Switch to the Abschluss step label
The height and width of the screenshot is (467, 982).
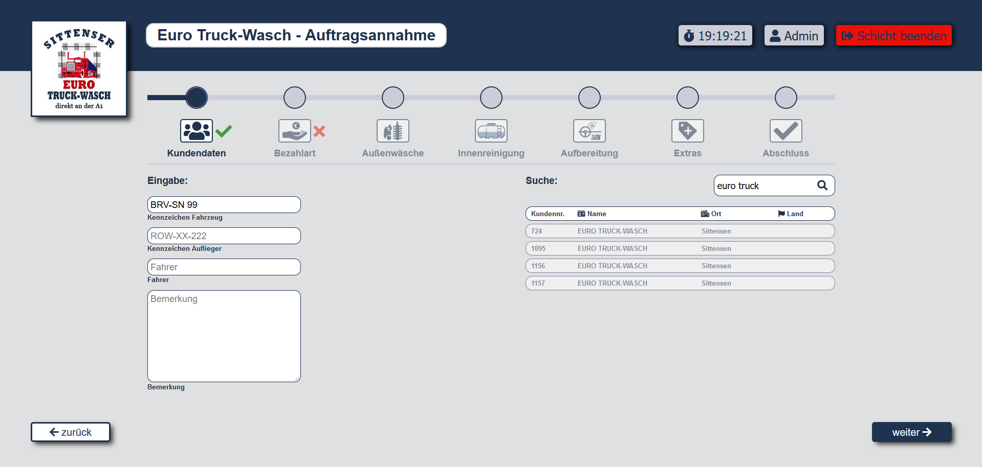786,153
